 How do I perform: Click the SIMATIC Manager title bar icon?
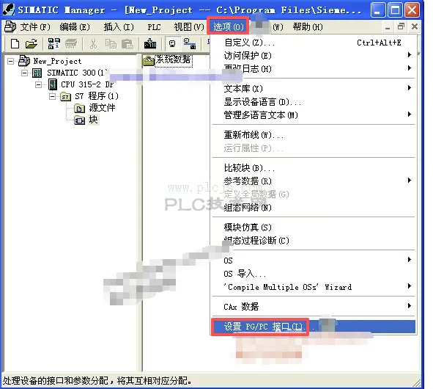point(8,10)
